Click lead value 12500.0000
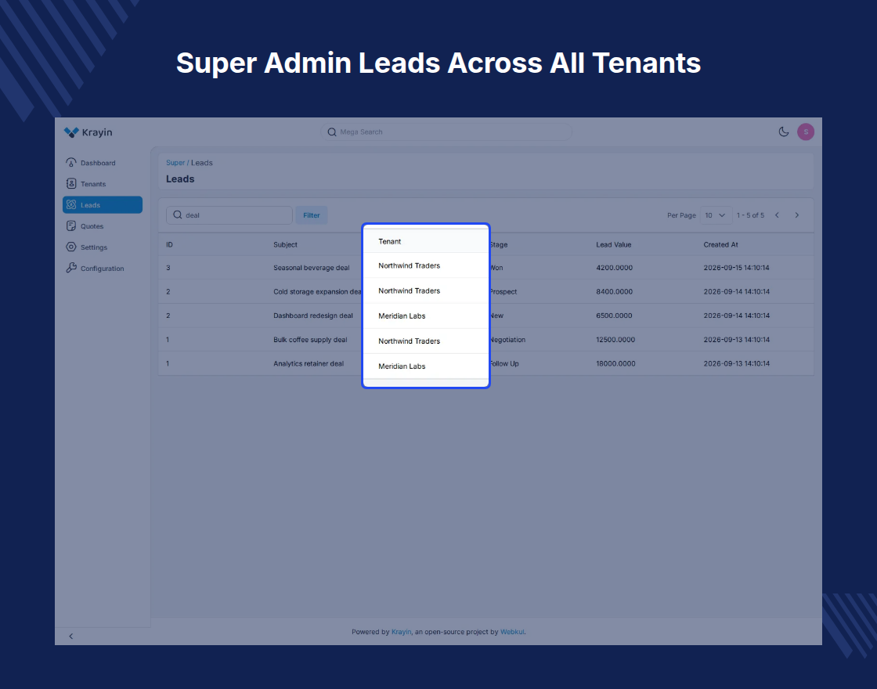The width and height of the screenshot is (877, 689). (x=615, y=340)
